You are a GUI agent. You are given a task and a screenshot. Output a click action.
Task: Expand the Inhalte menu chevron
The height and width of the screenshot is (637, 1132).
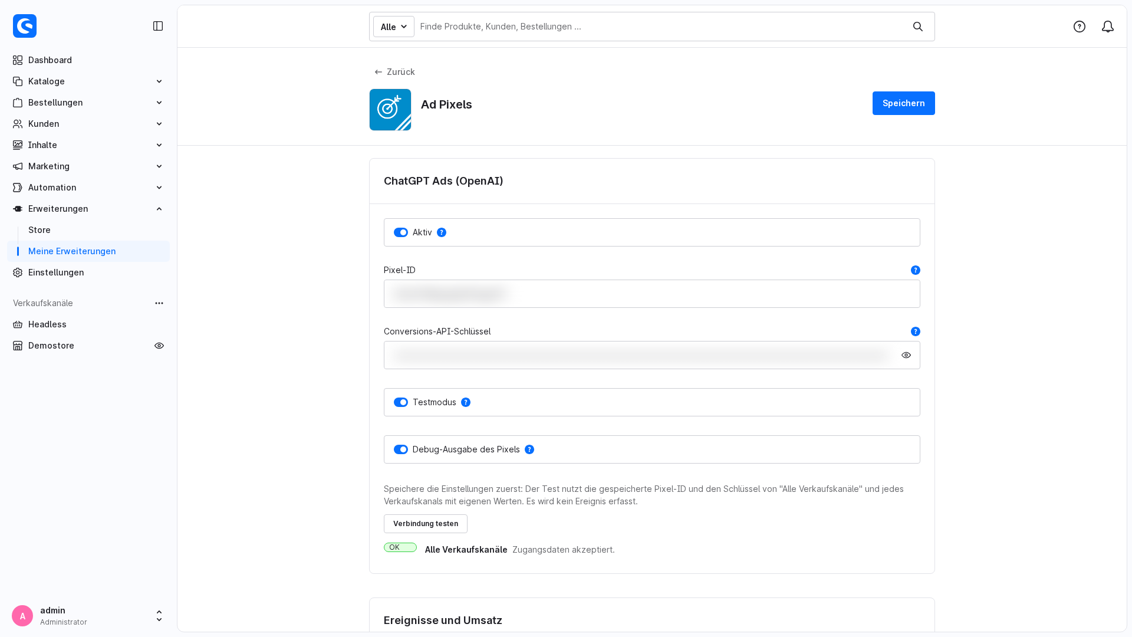coord(159,145)
